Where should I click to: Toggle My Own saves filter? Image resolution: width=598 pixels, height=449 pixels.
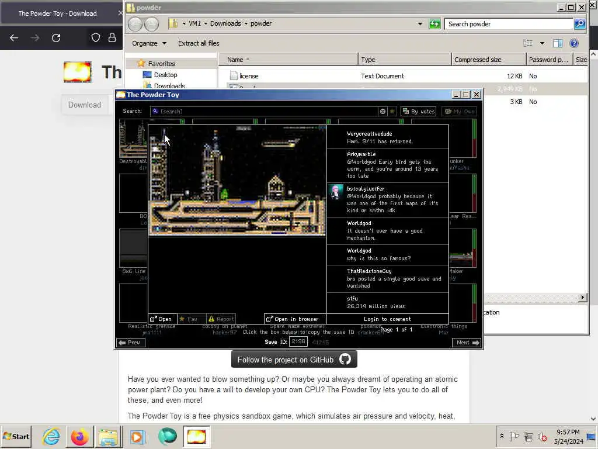pyautogui.click(x=459, y=111)
